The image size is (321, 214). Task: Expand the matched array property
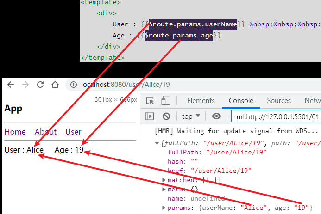tap(164, 180)
